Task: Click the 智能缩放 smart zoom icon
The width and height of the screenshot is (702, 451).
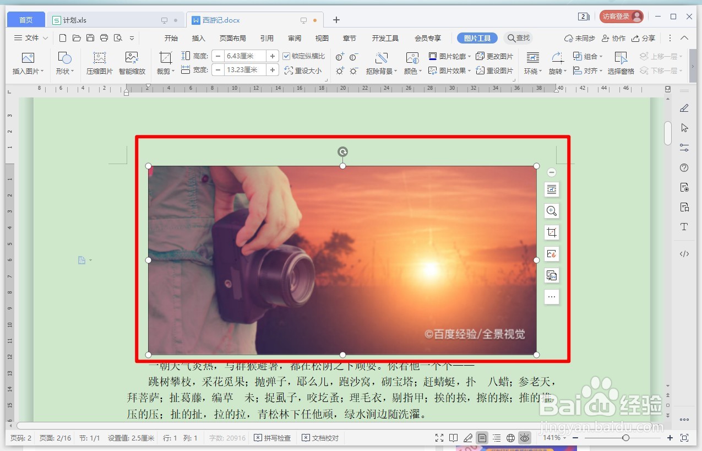Action: 132,62
